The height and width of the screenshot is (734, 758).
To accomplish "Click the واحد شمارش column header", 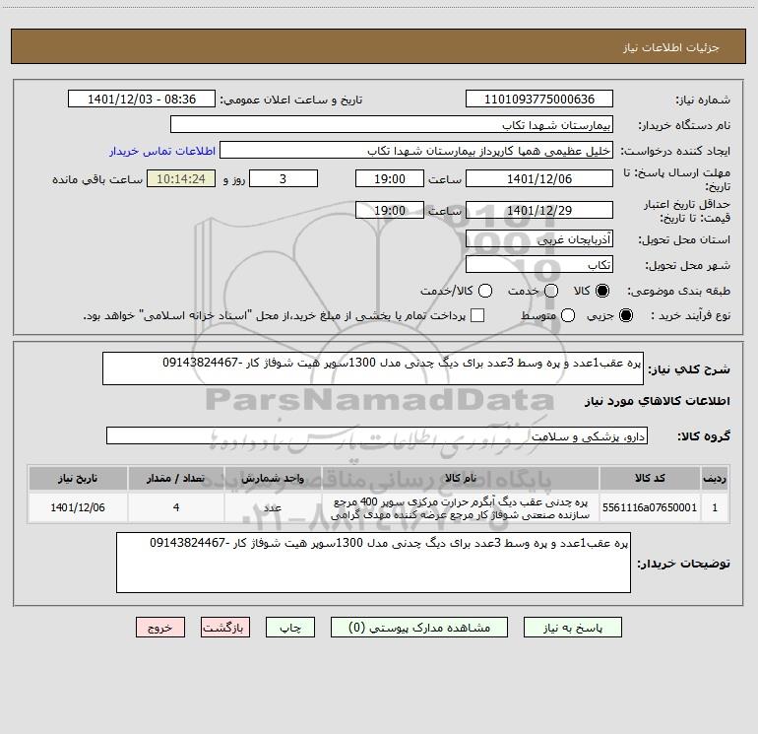I will (273, 478).
